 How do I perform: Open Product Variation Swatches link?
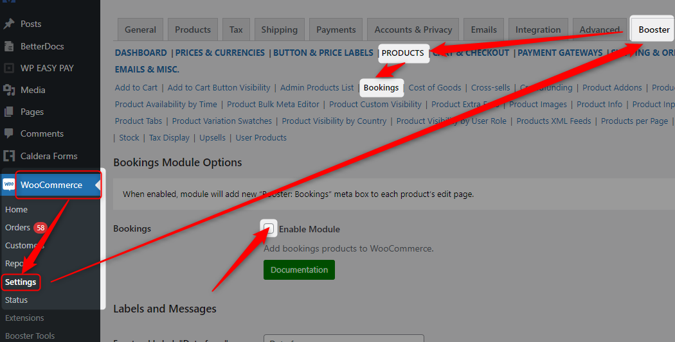[x=222, y=121]
